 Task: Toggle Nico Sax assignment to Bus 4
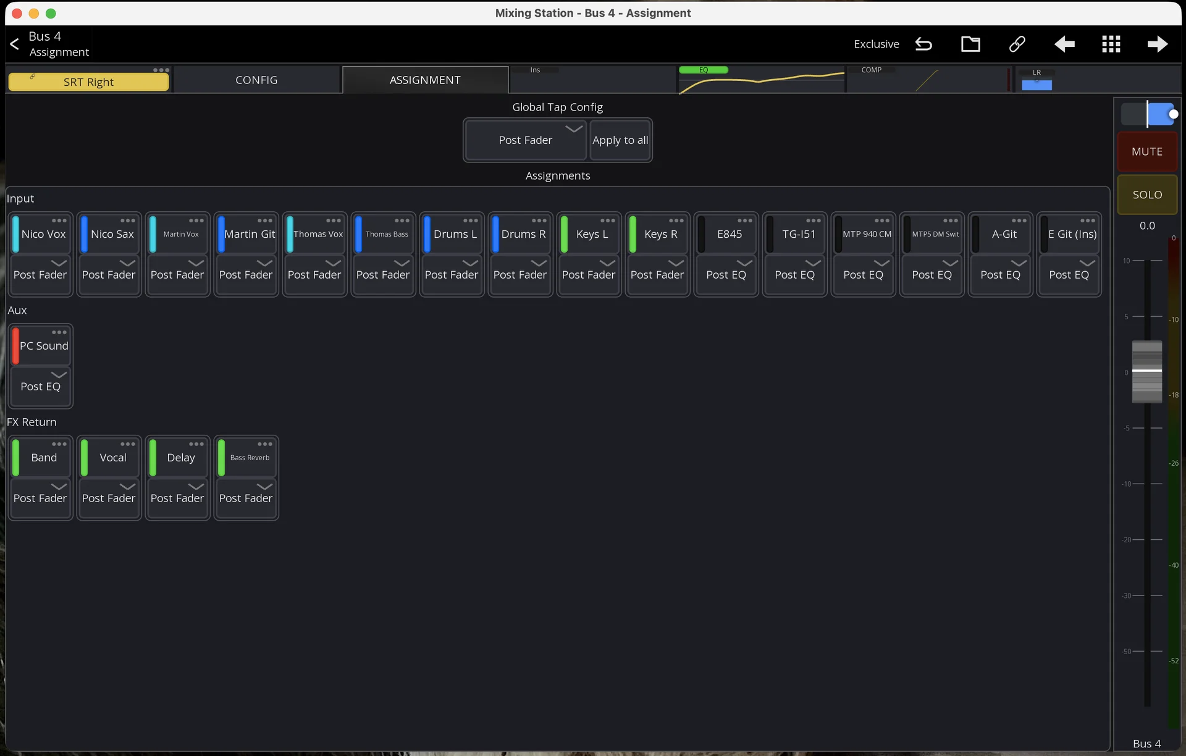[x=109, y=234]
